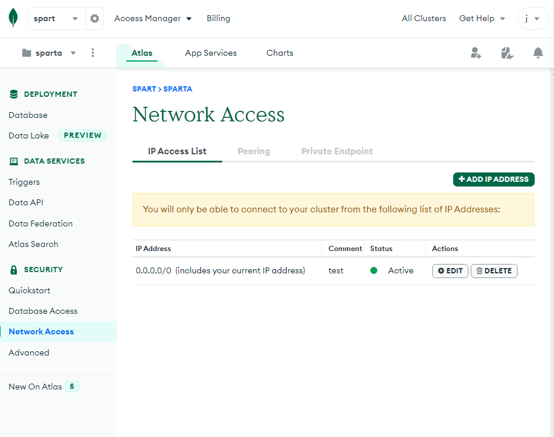
Task: Edit the 0.0.0.0/0 IP entry
Action: [x=450, y=271]
